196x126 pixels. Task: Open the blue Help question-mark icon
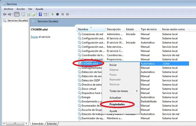click(x=40, y=14)
